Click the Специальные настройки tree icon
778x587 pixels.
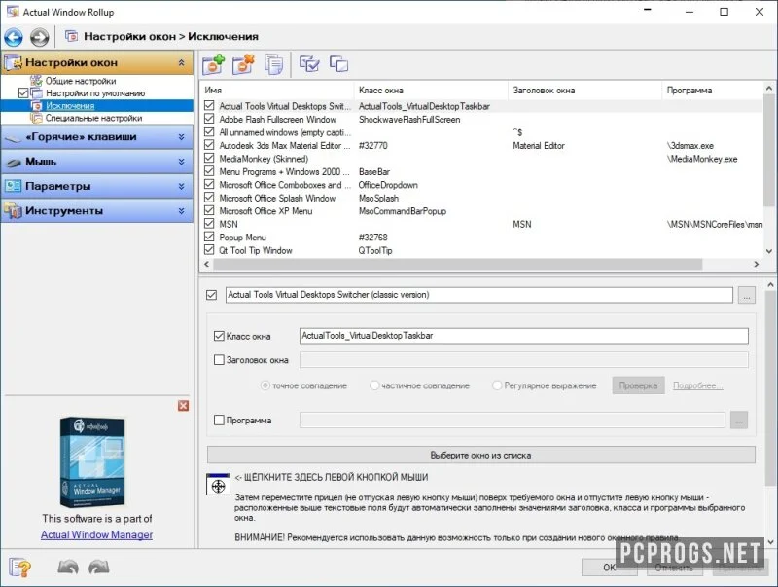coord(36,118)
